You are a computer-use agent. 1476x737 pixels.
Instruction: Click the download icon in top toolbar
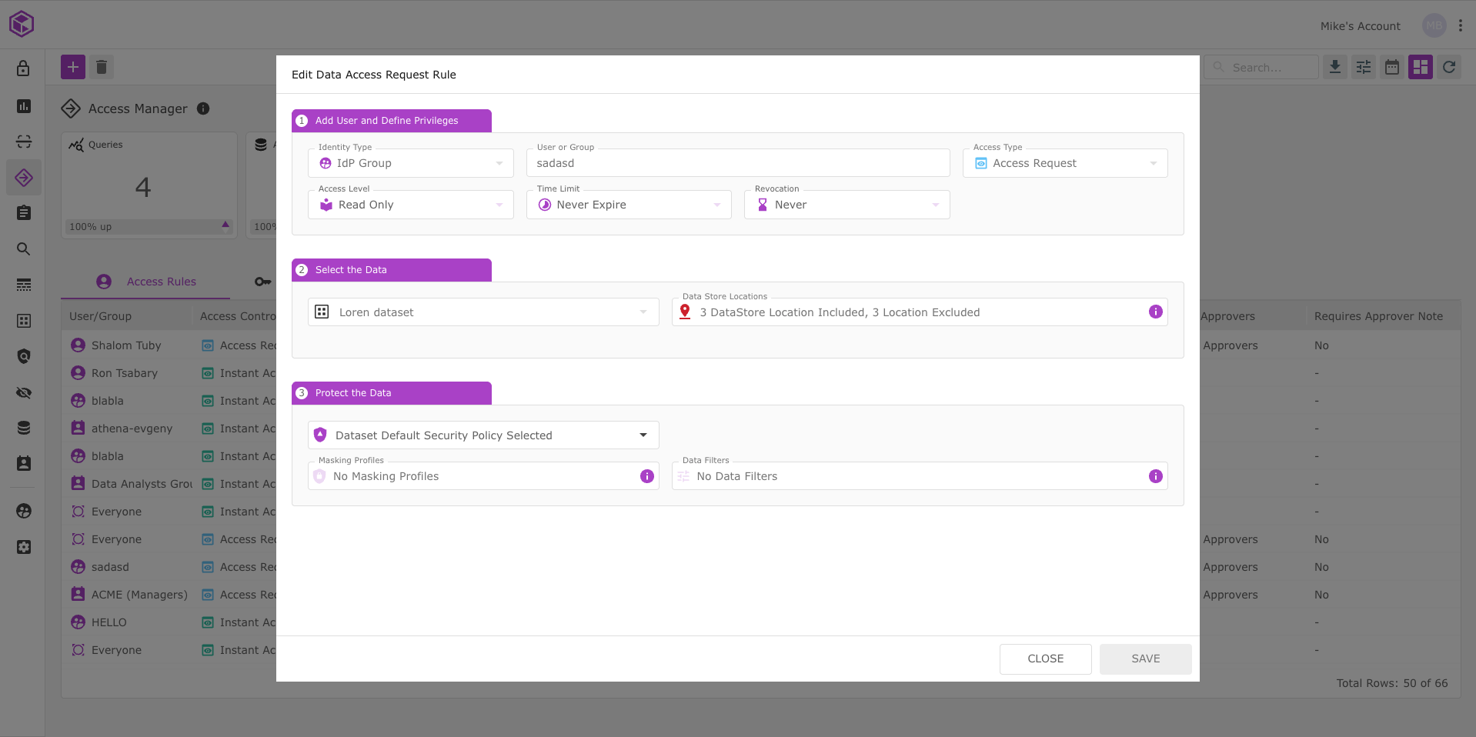tap(1335, 67)
